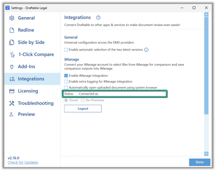Open the Integrations help question mark icon

pos(98,18)
